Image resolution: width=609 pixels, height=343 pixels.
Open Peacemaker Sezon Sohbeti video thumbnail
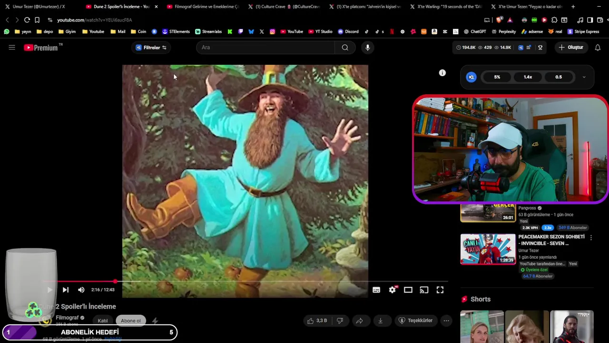(488, 249)
